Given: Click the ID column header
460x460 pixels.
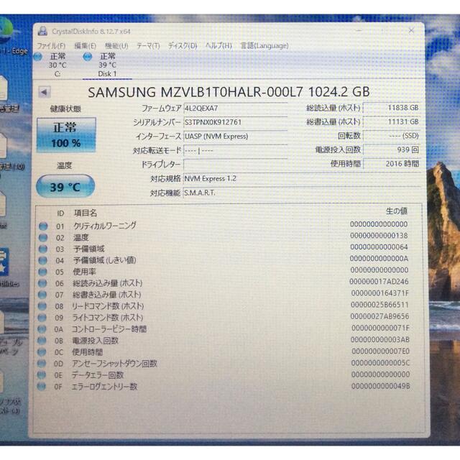Looking at the screenshot, I should tap(60, 213).
